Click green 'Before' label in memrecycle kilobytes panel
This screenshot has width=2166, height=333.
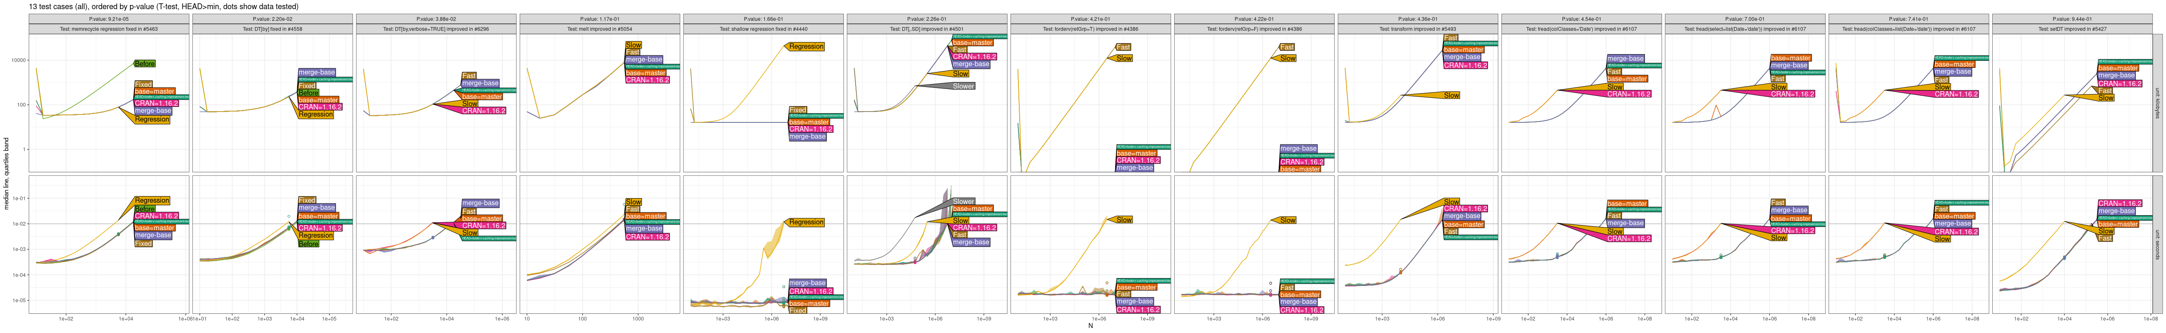[145, 64]
